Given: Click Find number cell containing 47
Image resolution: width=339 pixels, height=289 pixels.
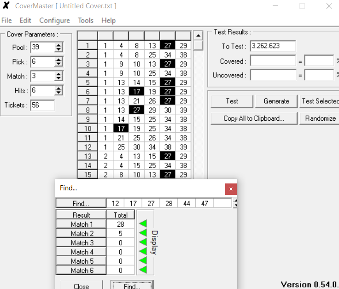Looking at the screenshot, I should pos(205,203).
